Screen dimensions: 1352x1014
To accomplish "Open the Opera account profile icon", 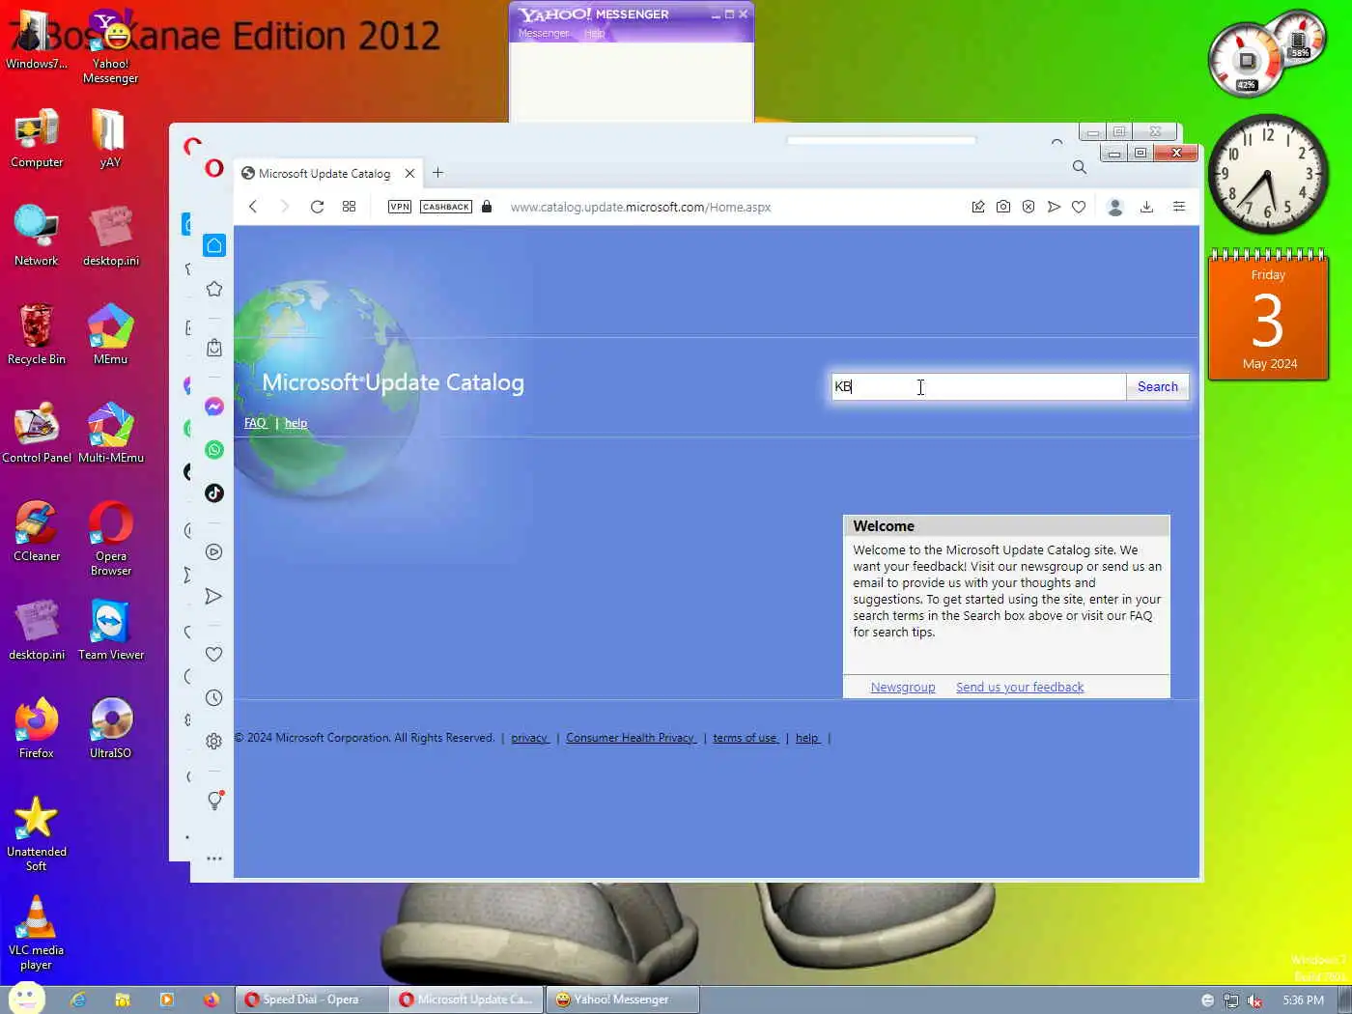I will pyautogui.click(x=1114, y=207).
